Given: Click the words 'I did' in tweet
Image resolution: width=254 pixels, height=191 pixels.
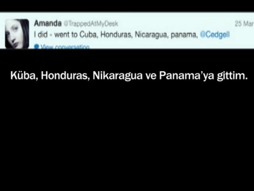Looking at the screenshot, I should coord(41,34).
